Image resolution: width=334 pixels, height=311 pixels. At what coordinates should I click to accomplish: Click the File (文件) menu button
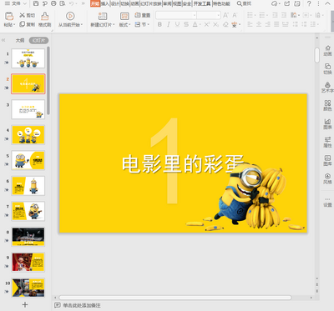click(16, 3)
